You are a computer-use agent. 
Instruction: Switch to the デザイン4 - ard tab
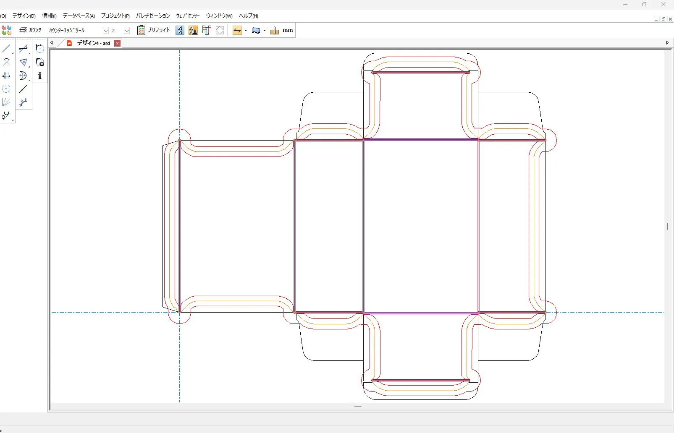pos(93,43)
